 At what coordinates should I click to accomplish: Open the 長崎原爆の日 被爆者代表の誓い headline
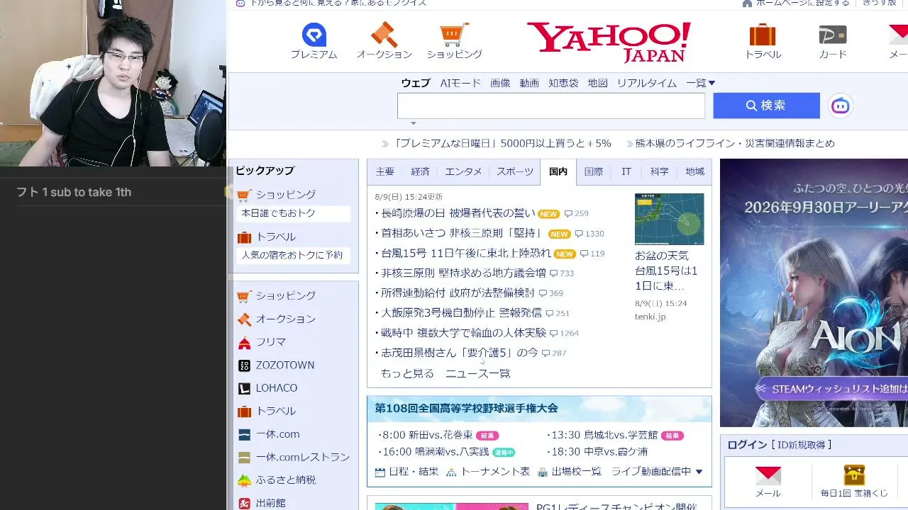click(x=458, y=214)
